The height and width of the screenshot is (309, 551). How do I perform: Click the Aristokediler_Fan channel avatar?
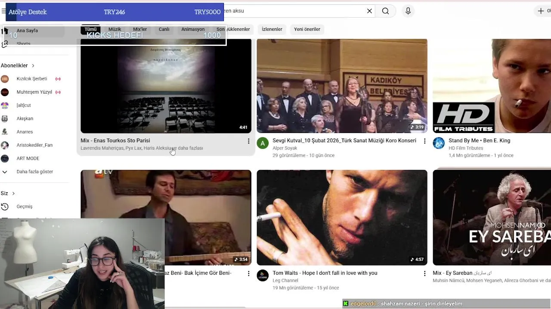[x=5, y=145]
